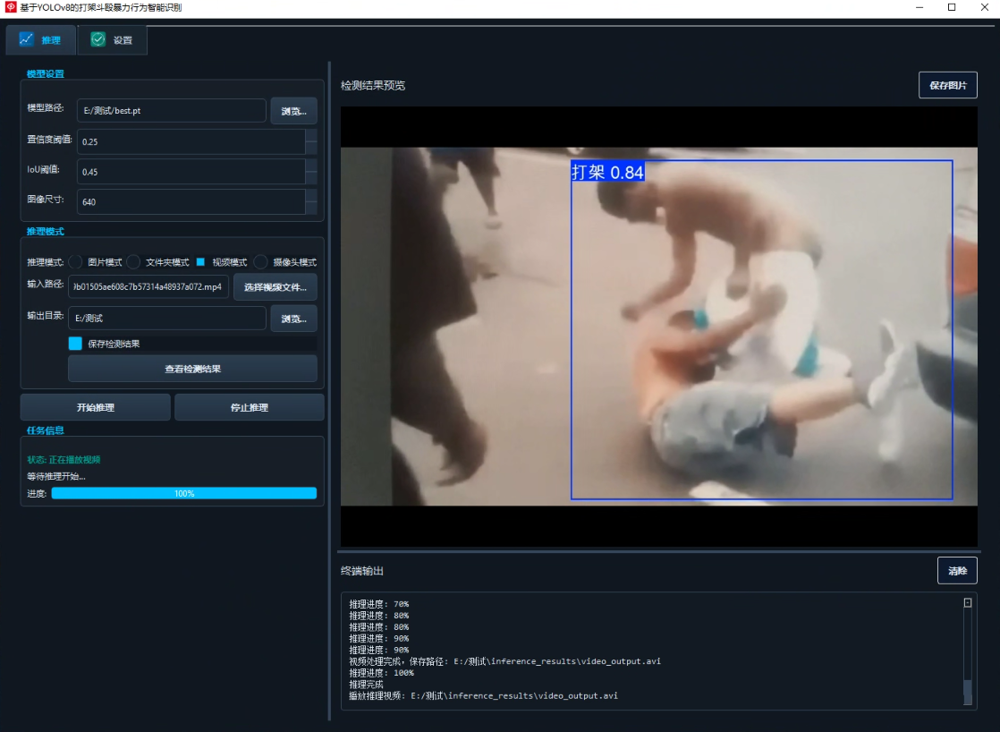Click the terminal line 推理进度: 70%
Viewport: 1000px width, 732px height.
(379, 604)
